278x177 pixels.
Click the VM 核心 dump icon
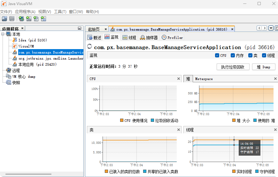coord(9,76)
